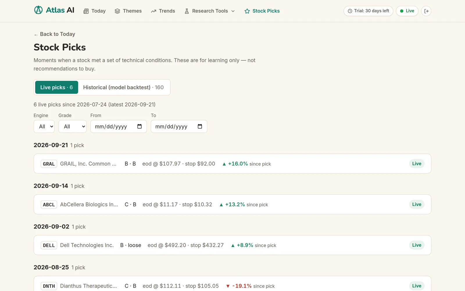Click the ABCL ticker badge
Viewport: 465px width, 291px height.
pos(49,205)
